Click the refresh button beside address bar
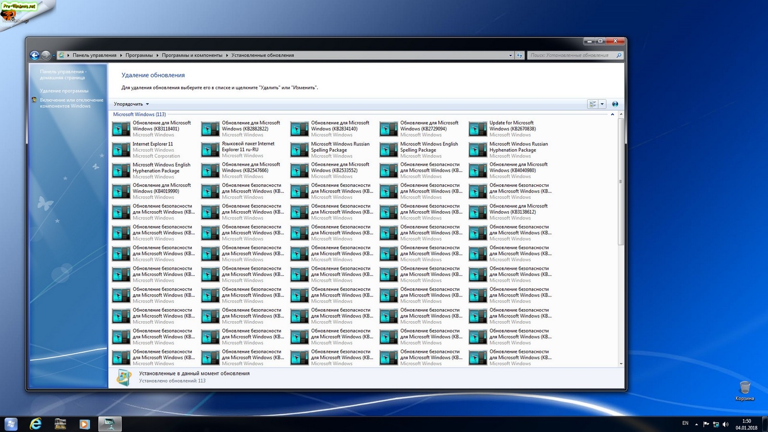The width and height of the screenshot is (768, 432). click(x=519, y=55)
